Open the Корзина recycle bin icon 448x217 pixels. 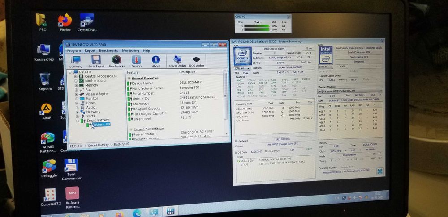point(45,81)
